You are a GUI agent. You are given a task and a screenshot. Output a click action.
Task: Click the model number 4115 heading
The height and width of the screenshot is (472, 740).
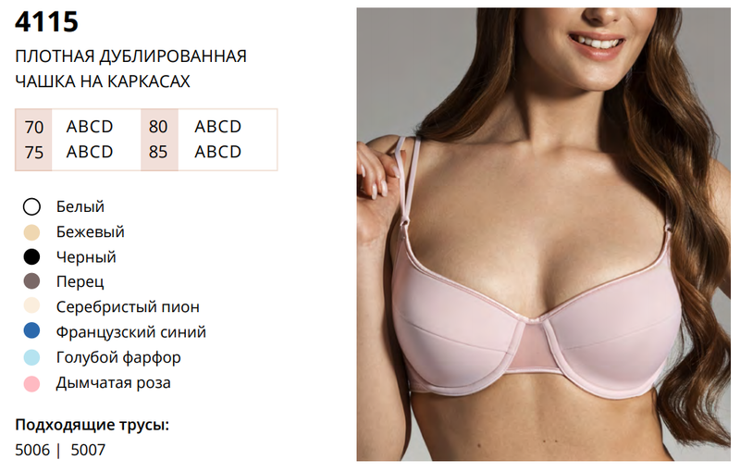tap(47, 21)
